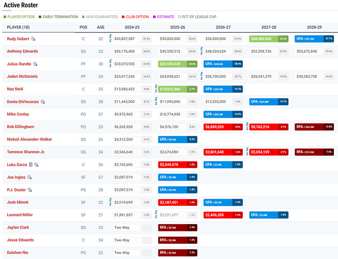Sort the table by AGE column header
Viewport: 338px width, 259px height.
tap(100, 27)
